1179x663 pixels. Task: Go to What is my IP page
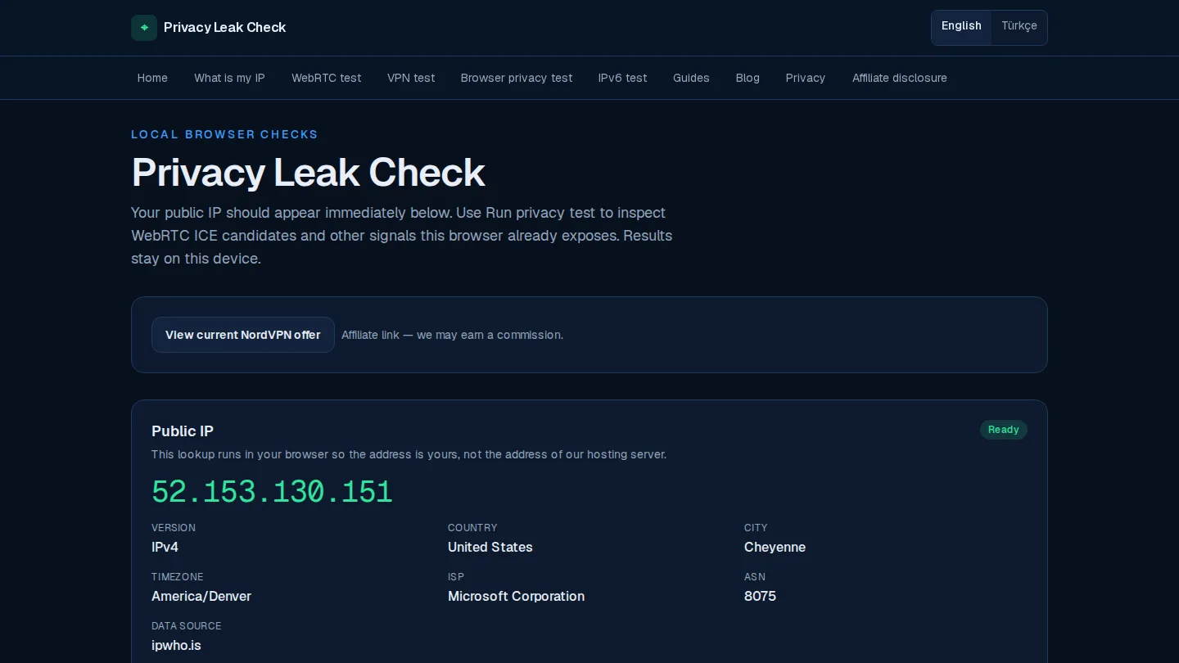[x=229, y=78]
